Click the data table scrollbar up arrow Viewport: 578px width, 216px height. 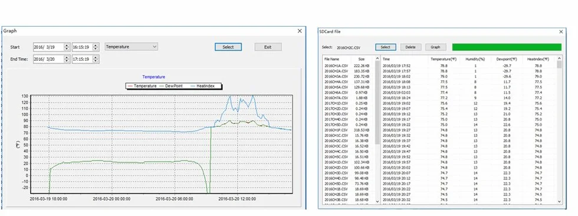pos(560,58)
